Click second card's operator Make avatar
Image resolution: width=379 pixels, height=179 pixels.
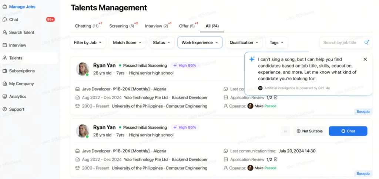click(251, 168)
